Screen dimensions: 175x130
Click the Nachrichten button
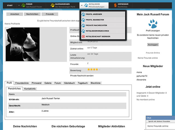pos(32,14)
